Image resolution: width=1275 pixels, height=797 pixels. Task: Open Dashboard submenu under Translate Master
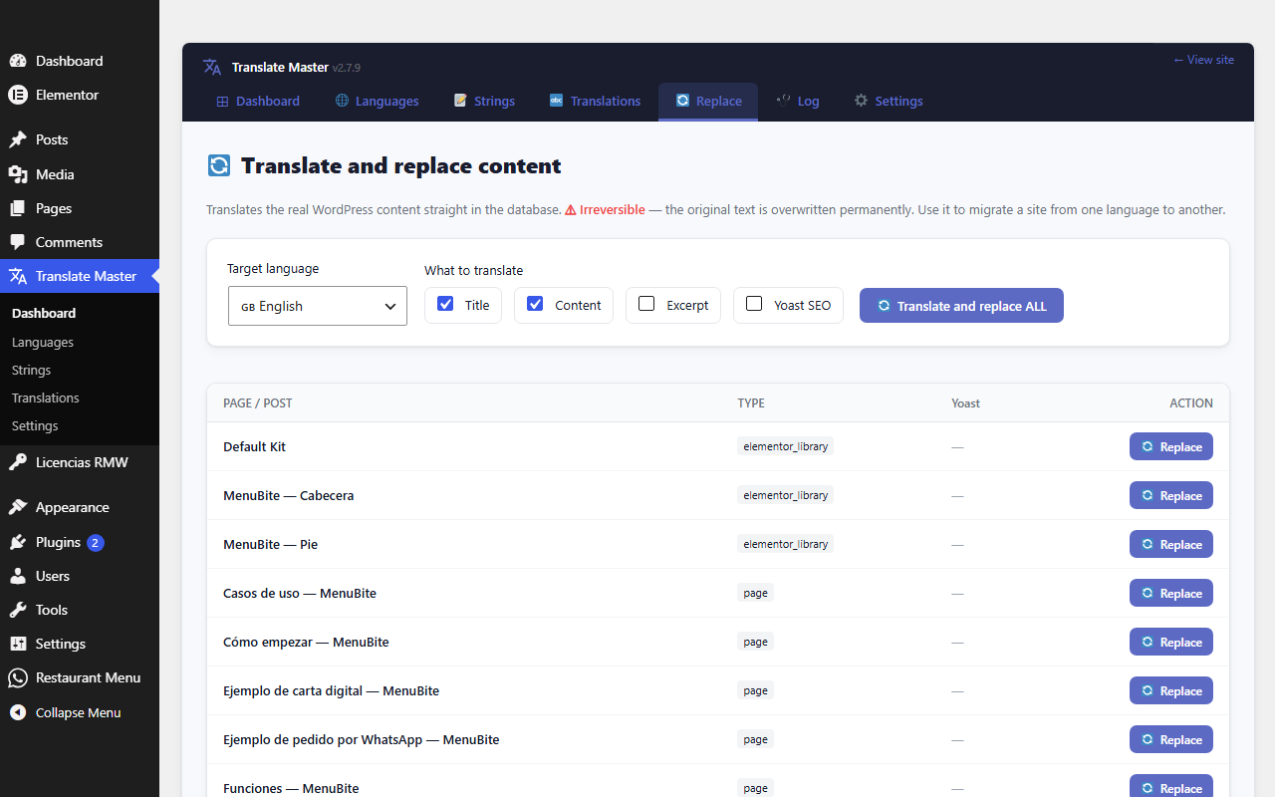[44, 313]
